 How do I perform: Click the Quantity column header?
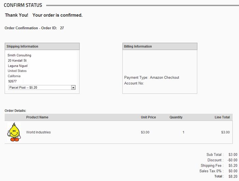point(176,117)
